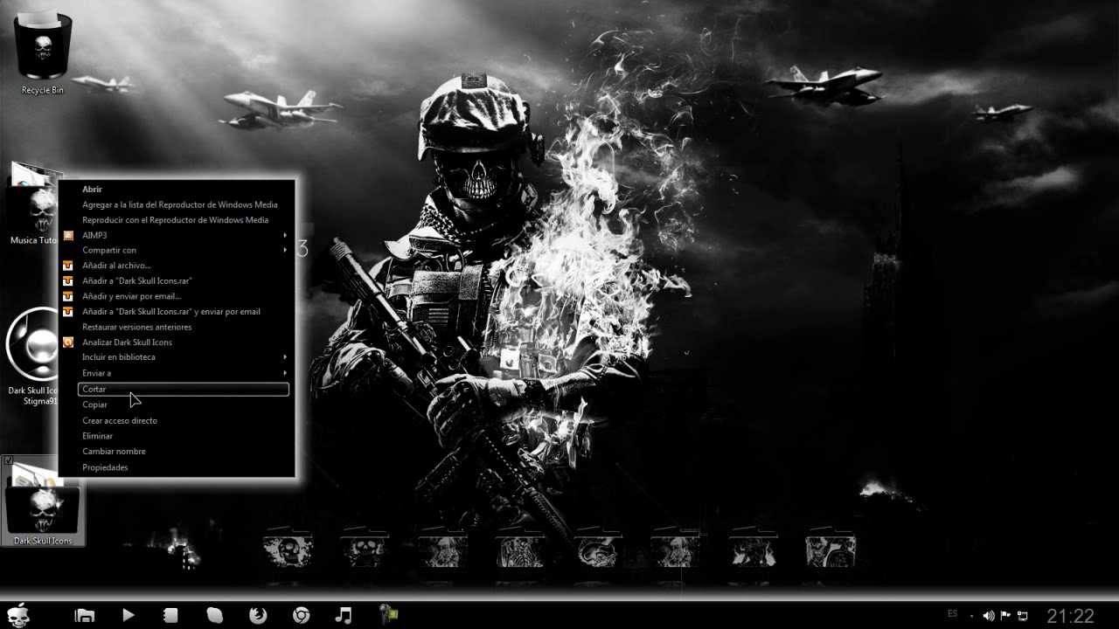Click the AIMP3 icon in the context menu
The width and height of the screenshot is (1119, 629).
click(x=68, y=235)
